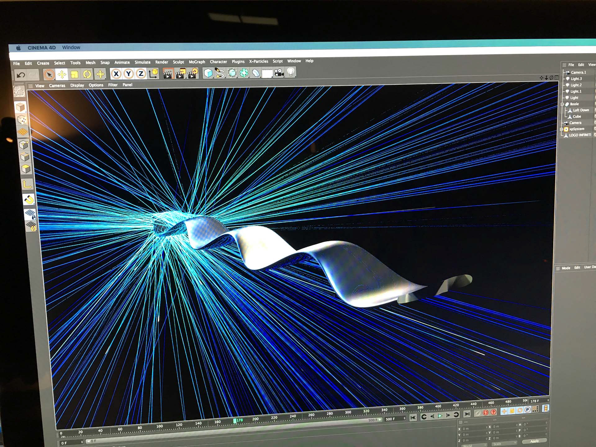This screenshot has height=447, width=596.
Task: Select Texture mode checkered cube icon
Action: point(22,120)
